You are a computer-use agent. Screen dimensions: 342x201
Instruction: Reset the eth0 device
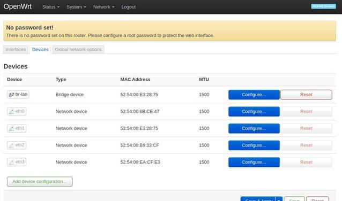coord(306,112)
